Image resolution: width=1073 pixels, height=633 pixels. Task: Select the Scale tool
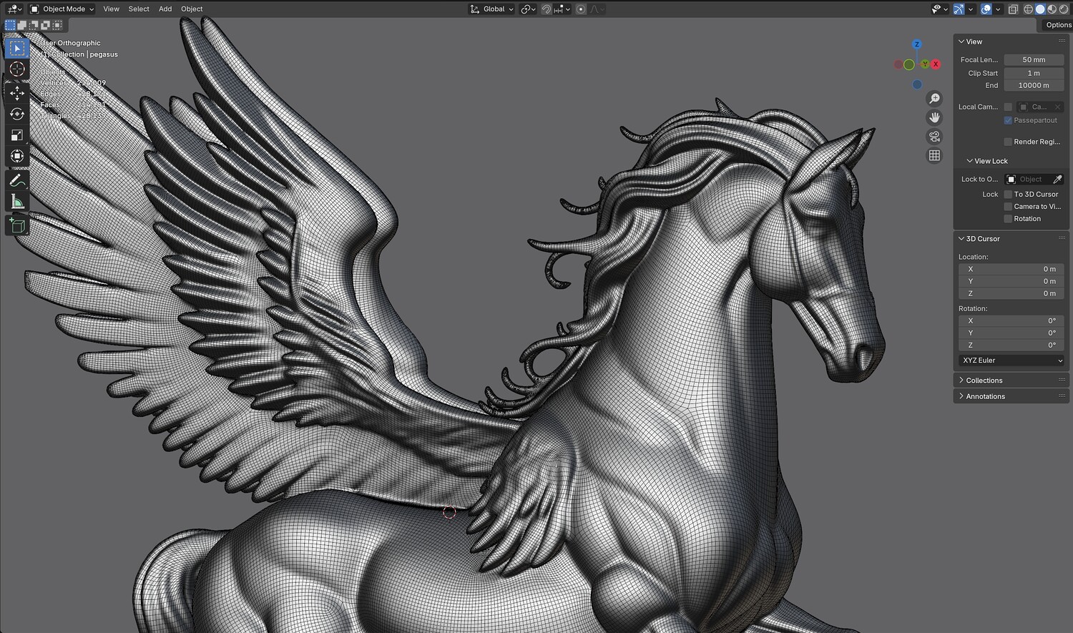(17, 134)
